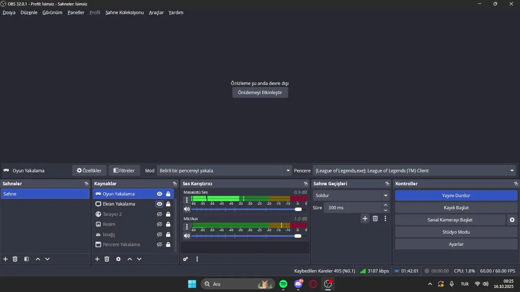Open the Sahne Koleksiyonu menu
Screen dimensions: 520x292
coord(125,13)
